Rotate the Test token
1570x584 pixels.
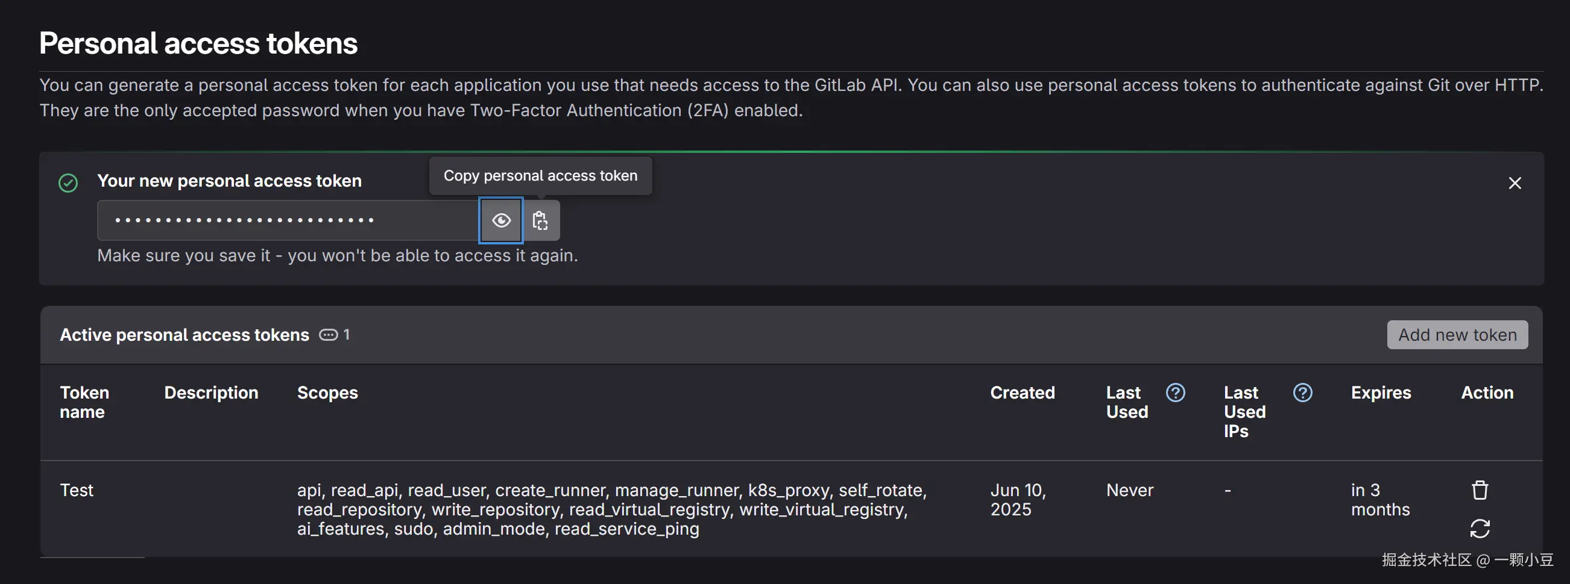click(1480, 529)
